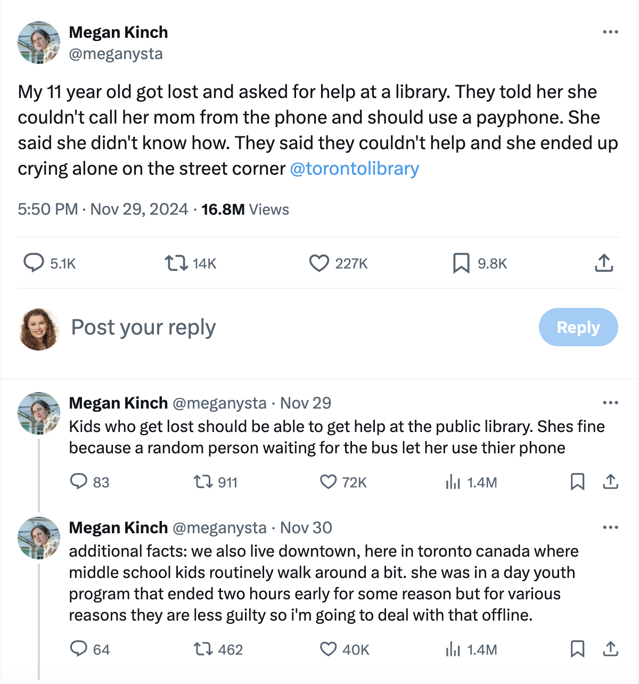
Task: Retweet the 'additional facts' reply
Action: (203, 649)
